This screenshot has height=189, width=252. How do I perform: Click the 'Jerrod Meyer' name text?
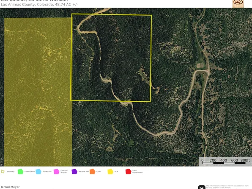tap(10, 187)
